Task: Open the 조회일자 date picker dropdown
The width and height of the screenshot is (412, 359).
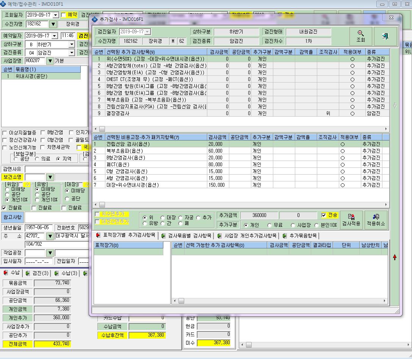Action: pos(55,15)
